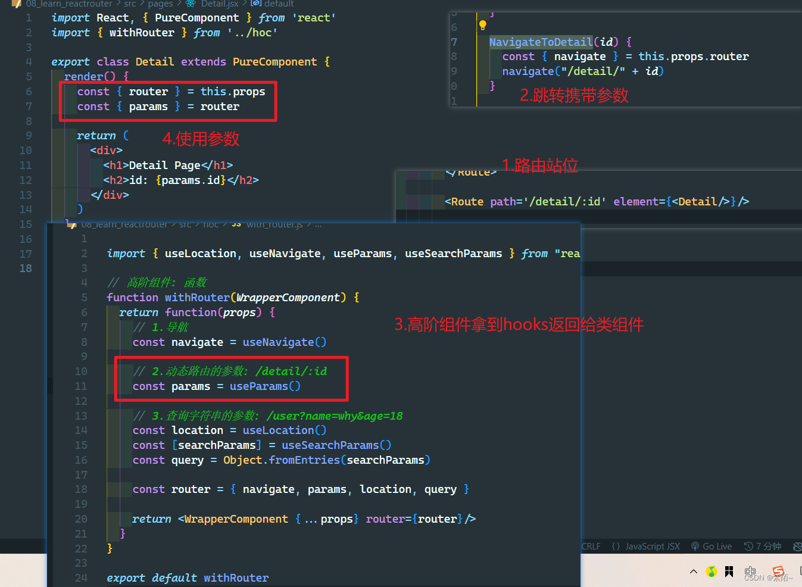Open the 7 分钟 timer status item
The image size is (802, 587).
coord(763,547)
